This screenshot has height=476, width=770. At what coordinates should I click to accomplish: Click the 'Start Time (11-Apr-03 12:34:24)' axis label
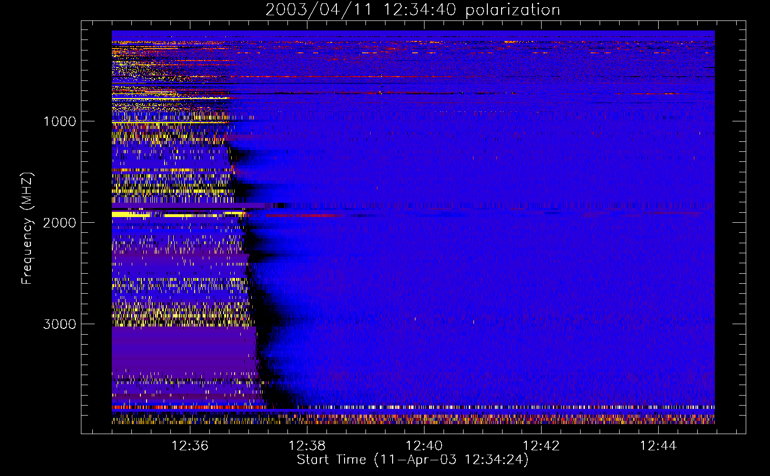click(413, 460)
